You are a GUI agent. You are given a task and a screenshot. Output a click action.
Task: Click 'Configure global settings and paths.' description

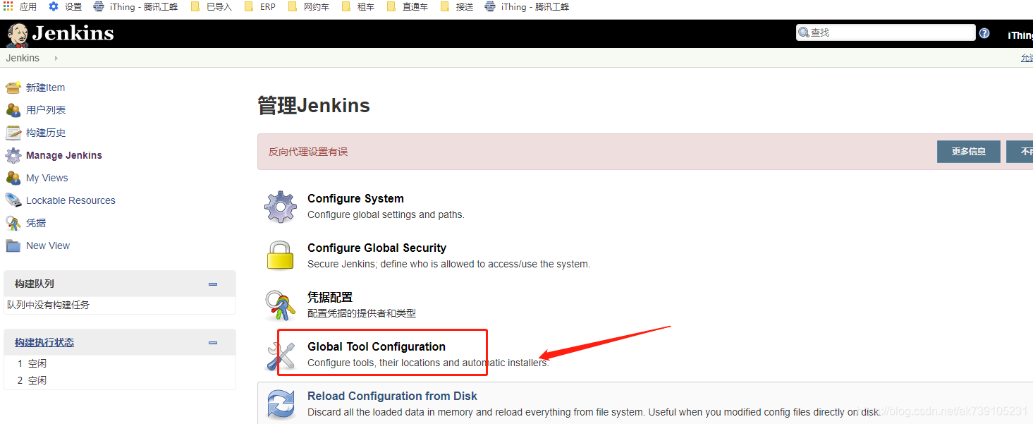pyautogui.click(x=386, y=214)
